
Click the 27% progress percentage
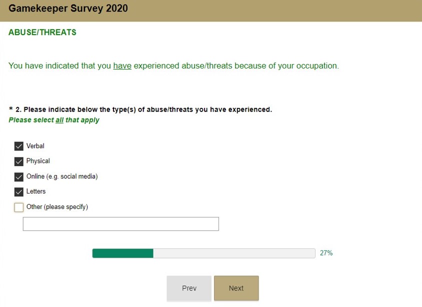coord(326,253)
